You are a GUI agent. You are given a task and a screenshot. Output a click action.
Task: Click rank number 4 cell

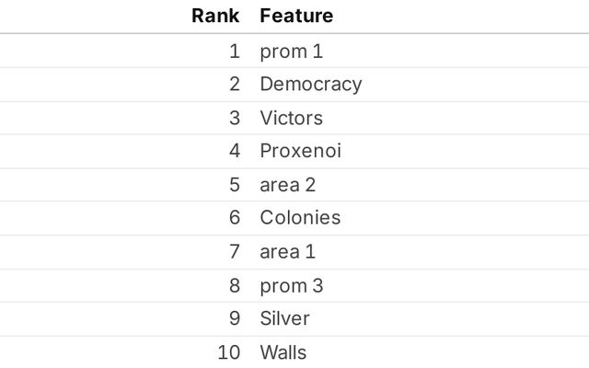234,151
